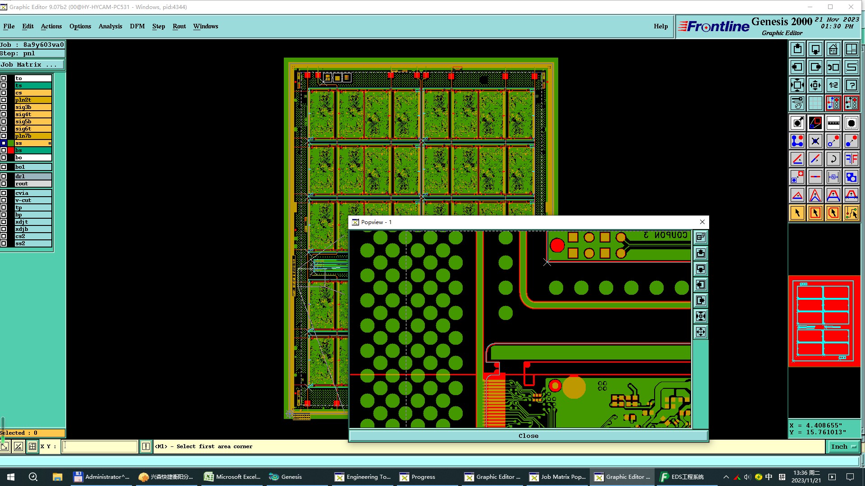This screenshot has height=486, width=865.
Task: Click the X Y coordinate input field
Action: tap(100, 446)
